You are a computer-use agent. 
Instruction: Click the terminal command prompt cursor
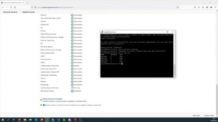[122, 64]
